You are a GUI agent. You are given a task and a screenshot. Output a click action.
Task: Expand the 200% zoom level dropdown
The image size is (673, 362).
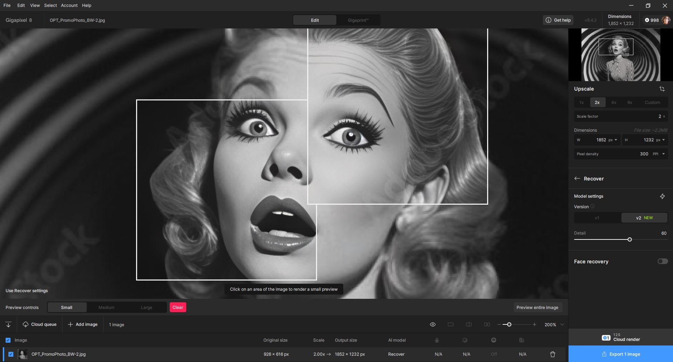click(x=562, y=324)
